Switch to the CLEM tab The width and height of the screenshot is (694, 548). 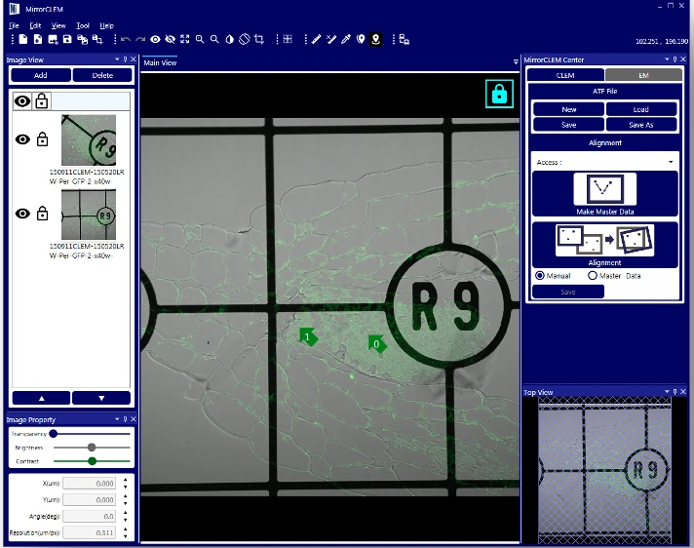click(565, 75)
